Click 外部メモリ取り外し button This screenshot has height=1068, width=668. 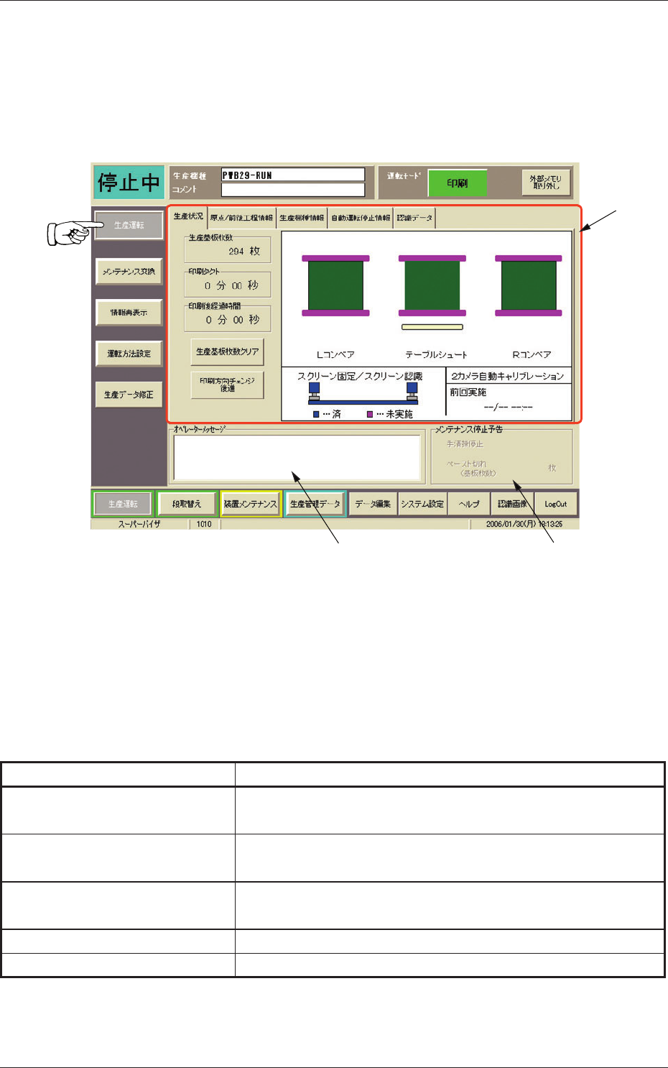[547, 183]
